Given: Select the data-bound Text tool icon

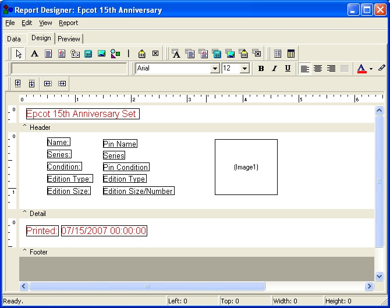Looking at the screenshot, I should click(x=176, y=54).
